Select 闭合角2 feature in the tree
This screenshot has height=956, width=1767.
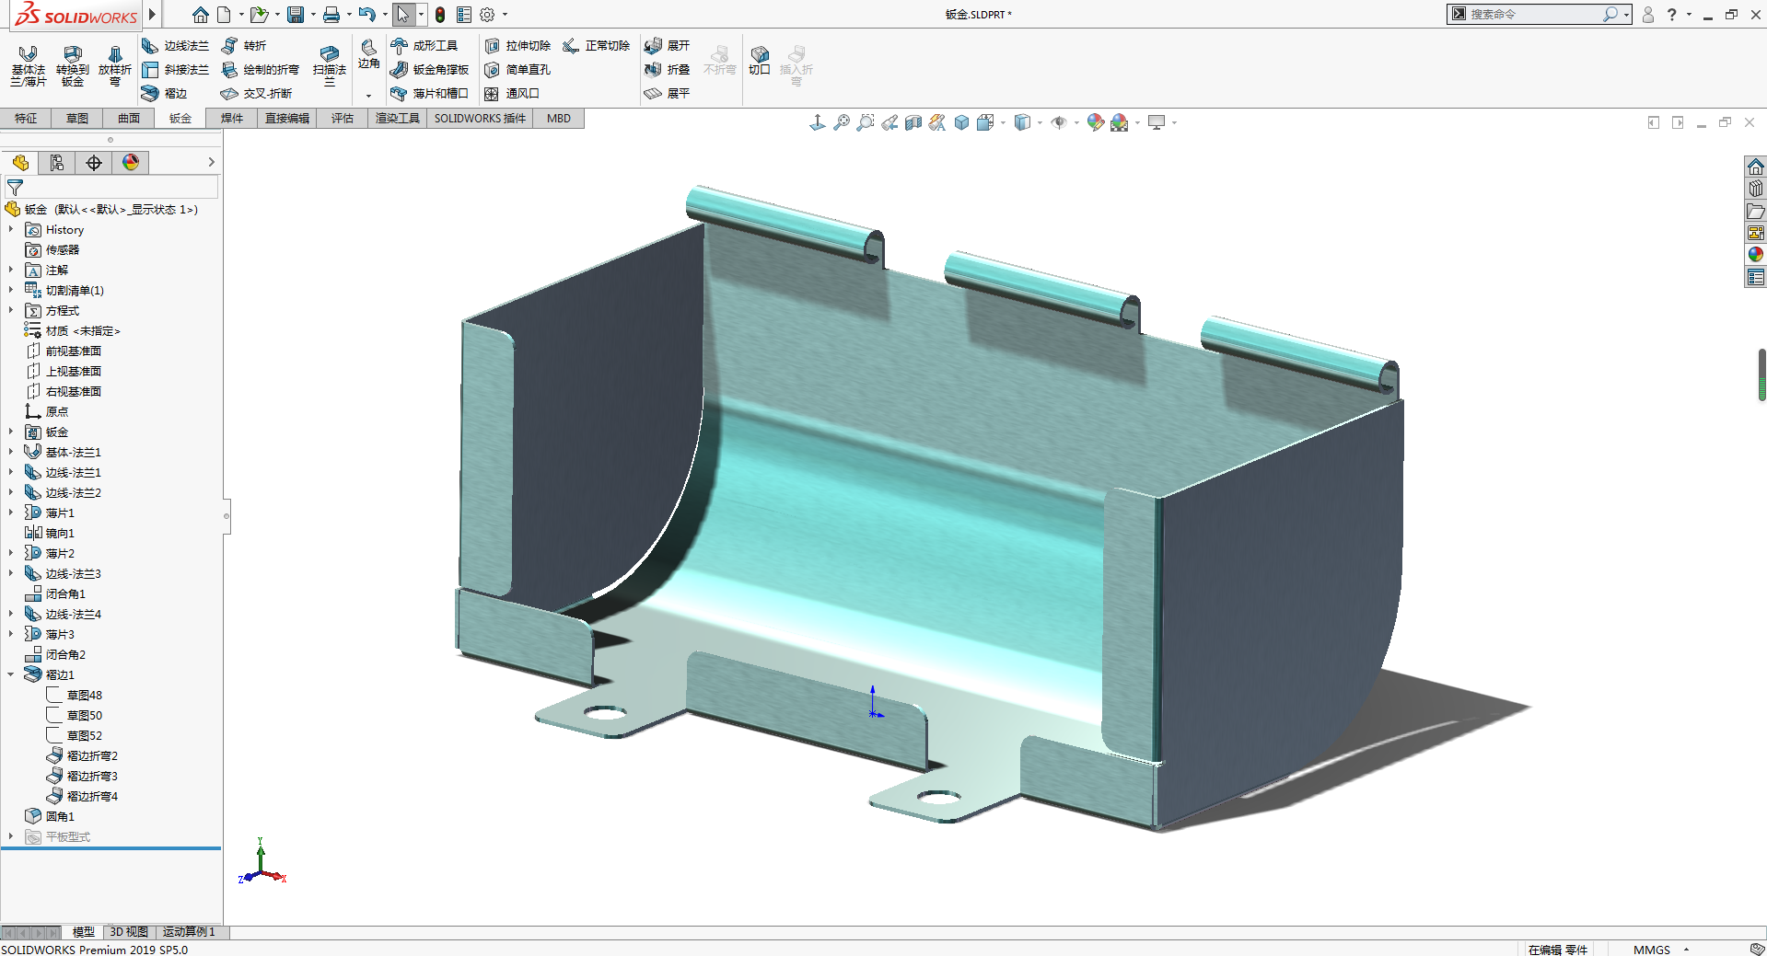[64, 655]
